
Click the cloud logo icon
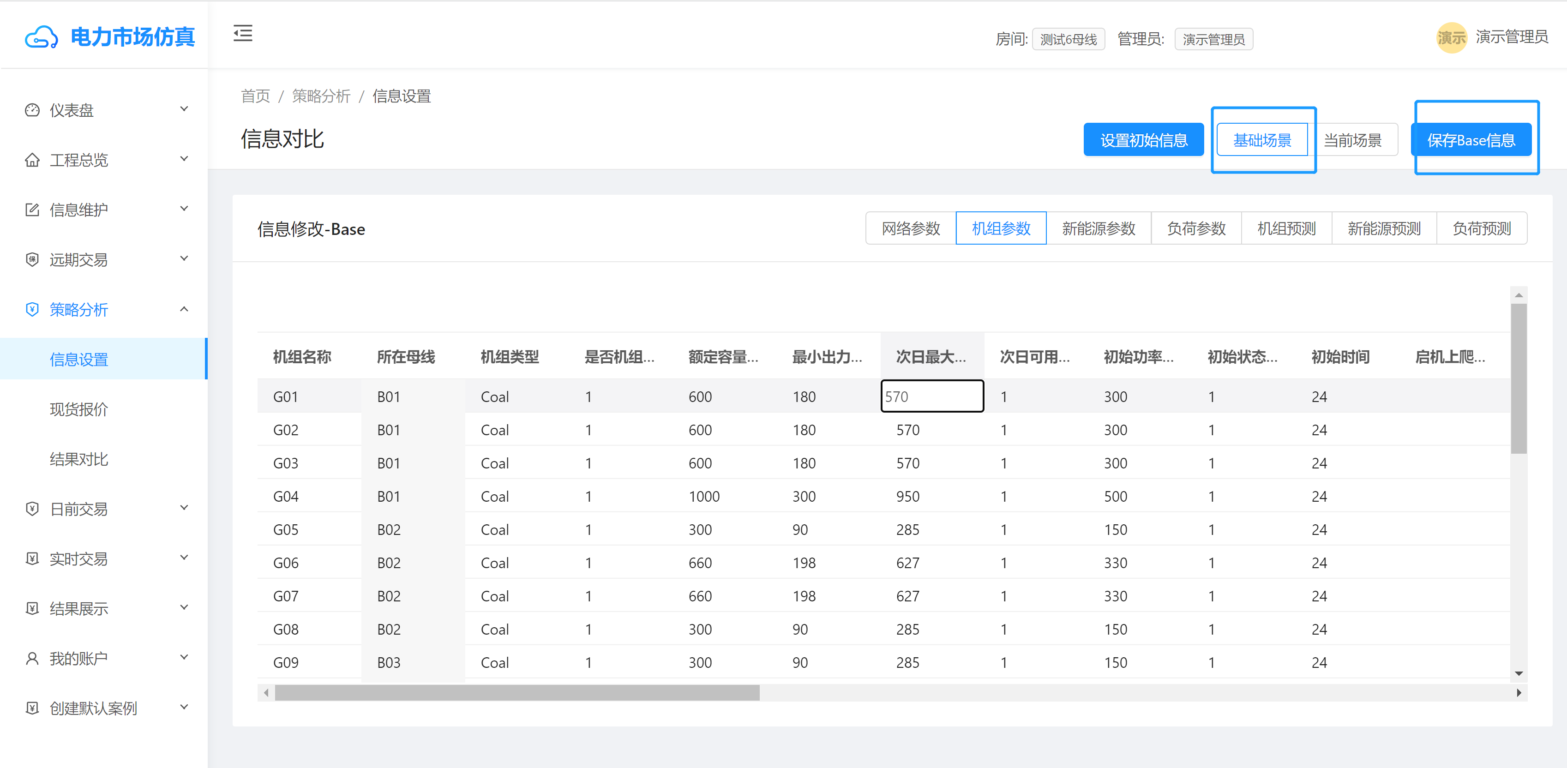coord(42,37)
